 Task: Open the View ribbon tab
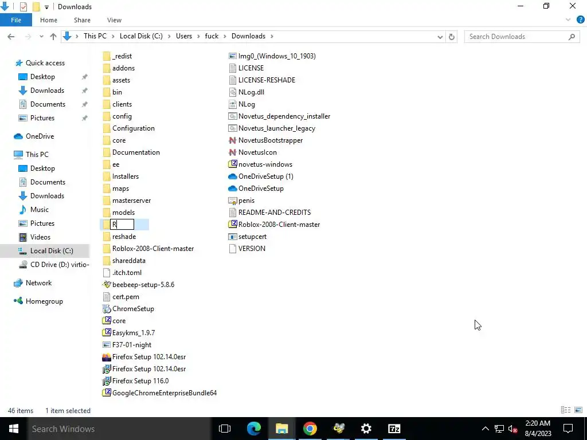(x=114, y=20)
